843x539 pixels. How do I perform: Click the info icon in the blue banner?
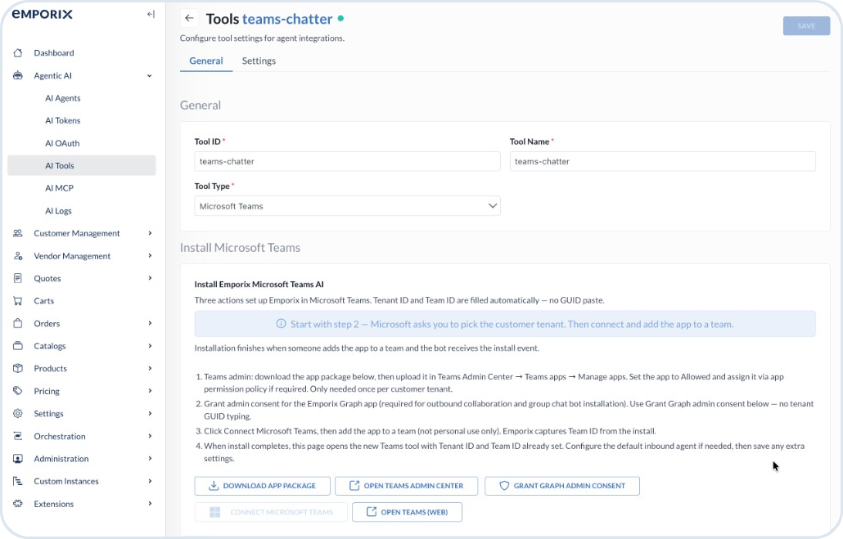[282, 324]
